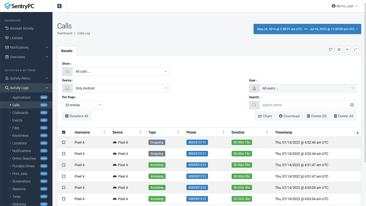Open the 25 entries per page dropdown
Screen dimensions: 366x206
tap(83, 105)
